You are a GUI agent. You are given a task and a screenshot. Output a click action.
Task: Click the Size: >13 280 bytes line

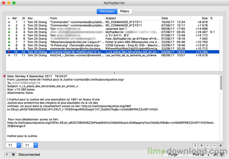(x=21, y=89)
